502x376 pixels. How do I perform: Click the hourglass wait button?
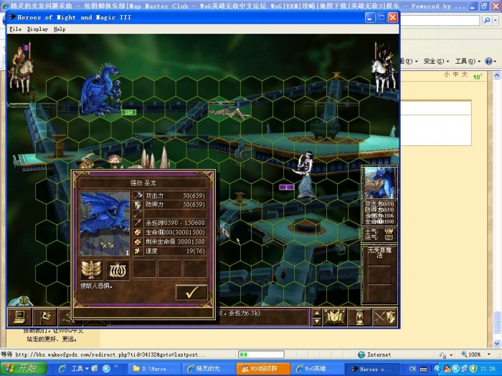click(359, 317)
